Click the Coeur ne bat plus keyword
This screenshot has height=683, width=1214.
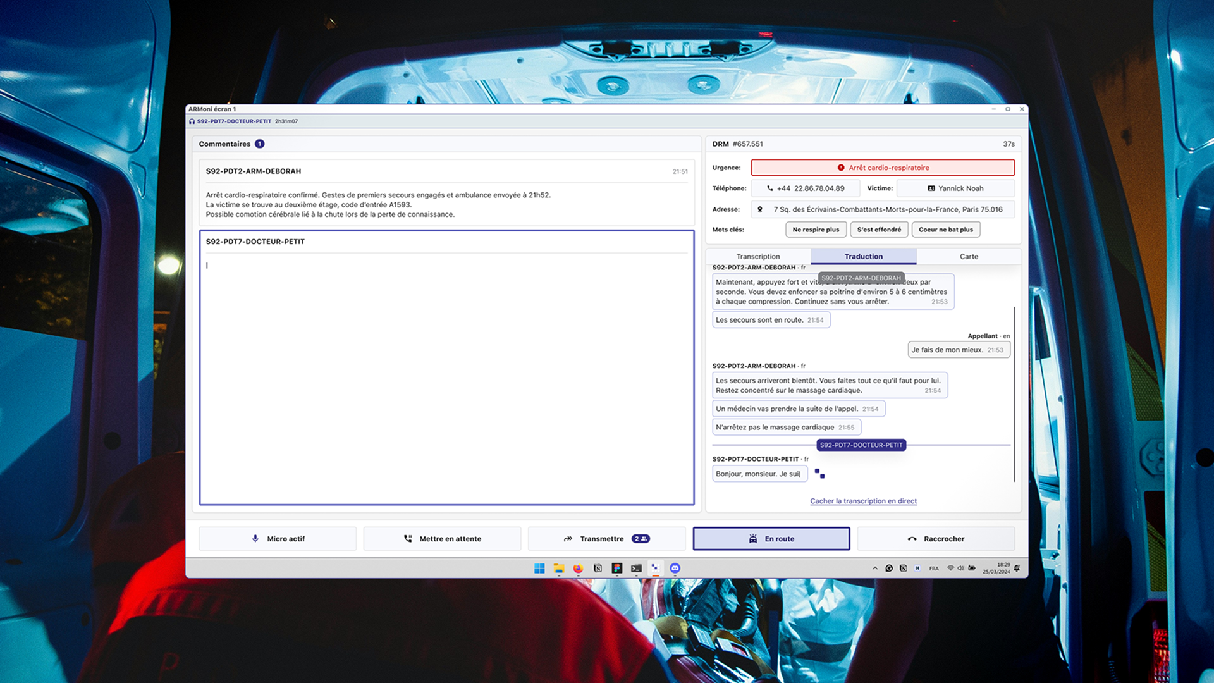(946, 230)
